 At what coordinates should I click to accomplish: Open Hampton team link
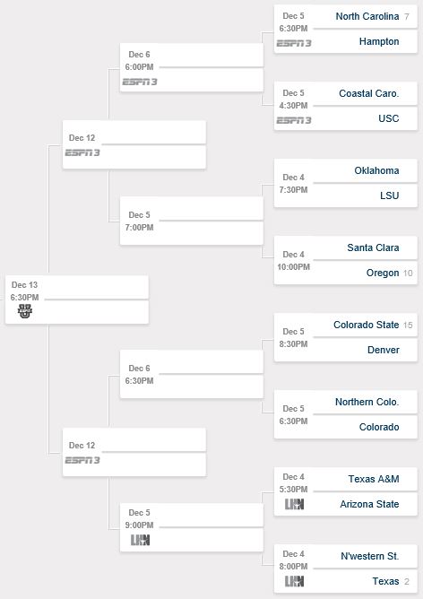tap(379, 41)
